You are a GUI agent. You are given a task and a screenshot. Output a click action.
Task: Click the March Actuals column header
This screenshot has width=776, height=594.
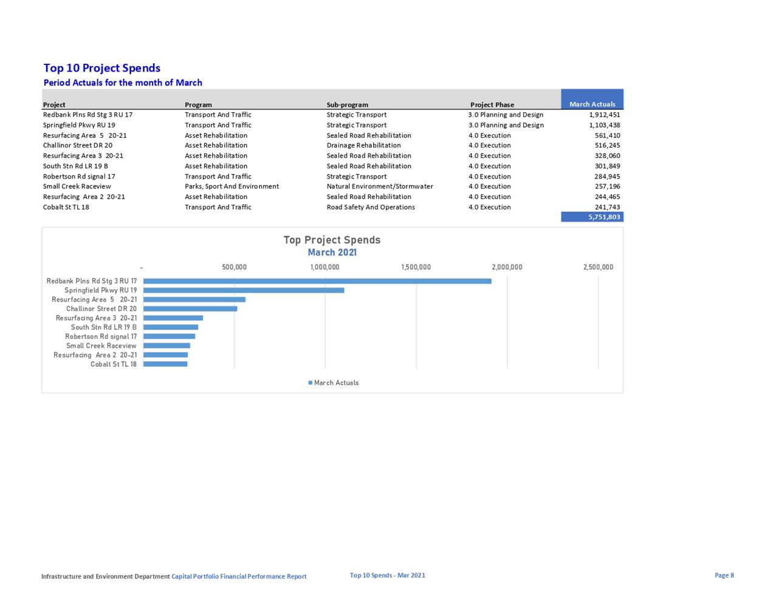click(592, 104)
